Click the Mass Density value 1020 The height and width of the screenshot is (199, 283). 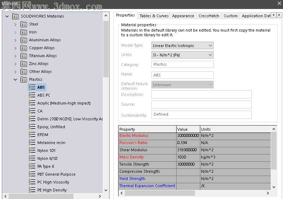(188, 157)
